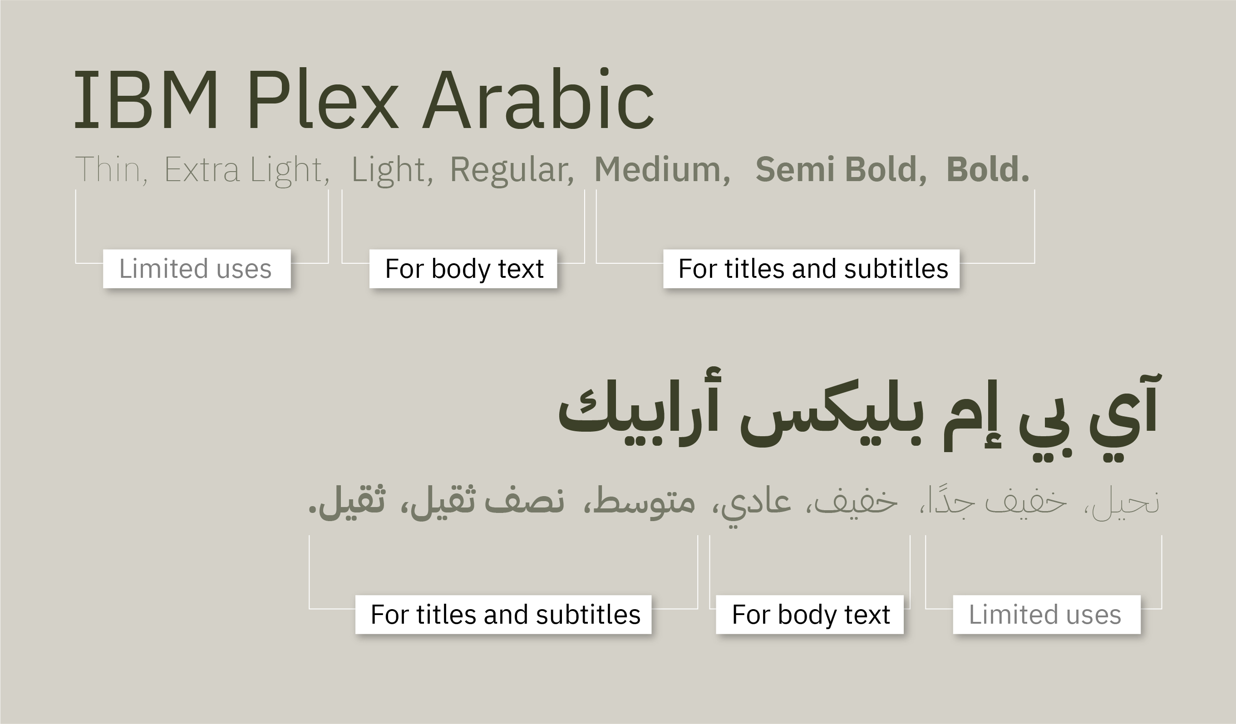Click the bottom For body text label
This screenshot has width=1236, height=724.
[810, 615]
